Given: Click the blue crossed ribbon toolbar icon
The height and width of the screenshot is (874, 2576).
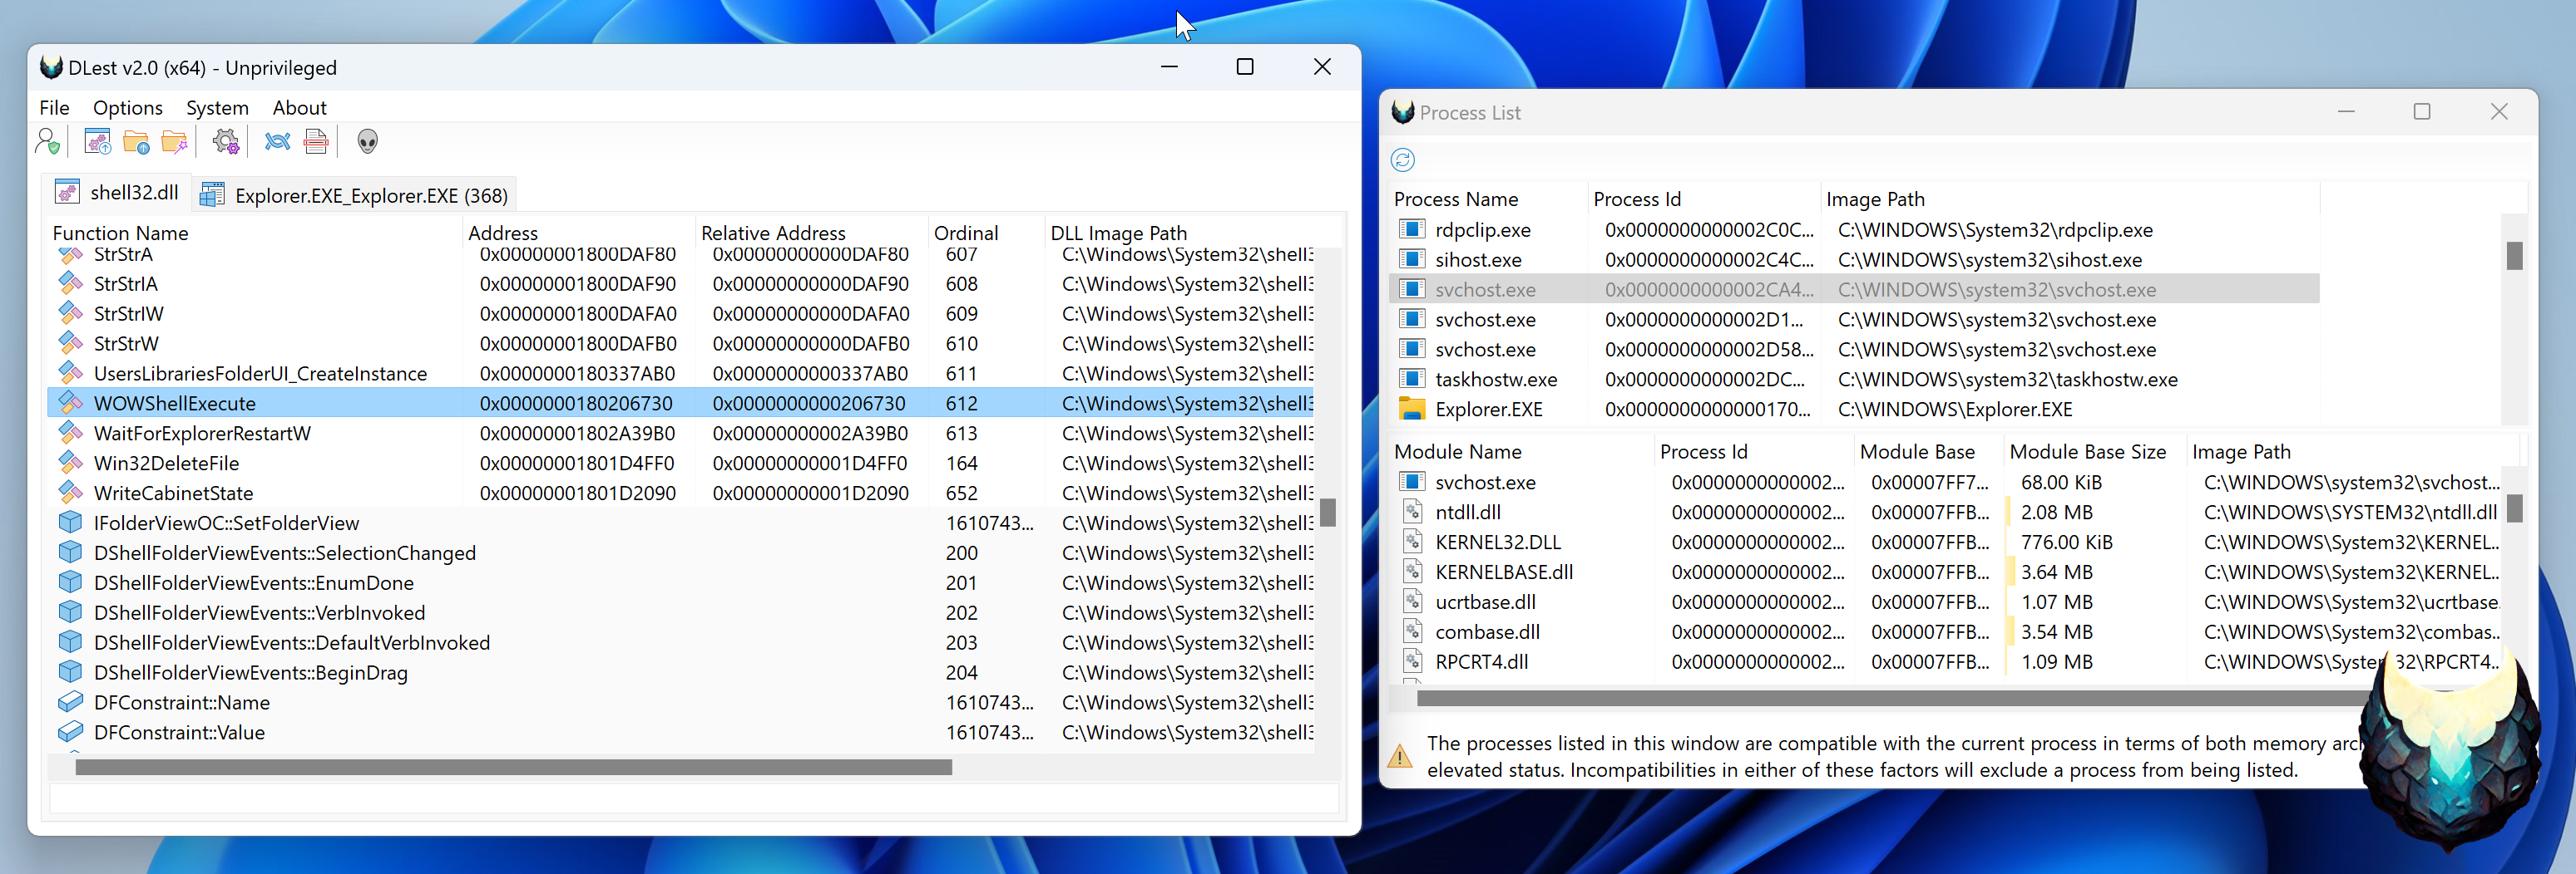Looking at the screenshot, I should coord(277,142).
